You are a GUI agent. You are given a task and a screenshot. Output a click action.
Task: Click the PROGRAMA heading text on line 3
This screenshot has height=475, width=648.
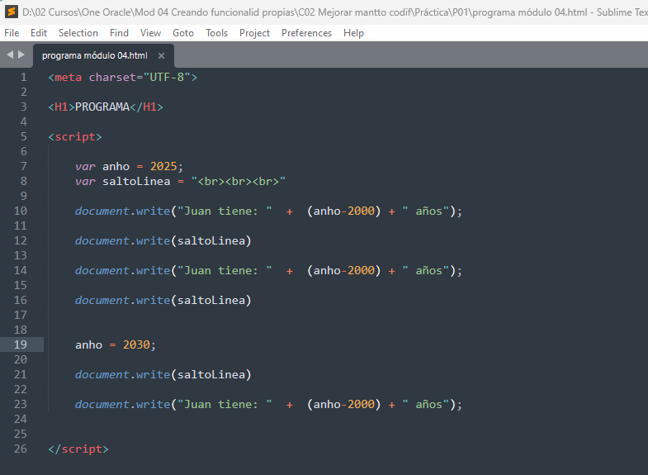coord(102,107)
